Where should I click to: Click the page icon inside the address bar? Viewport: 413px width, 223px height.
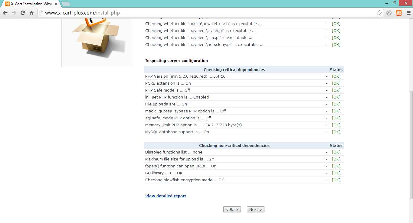41,13
